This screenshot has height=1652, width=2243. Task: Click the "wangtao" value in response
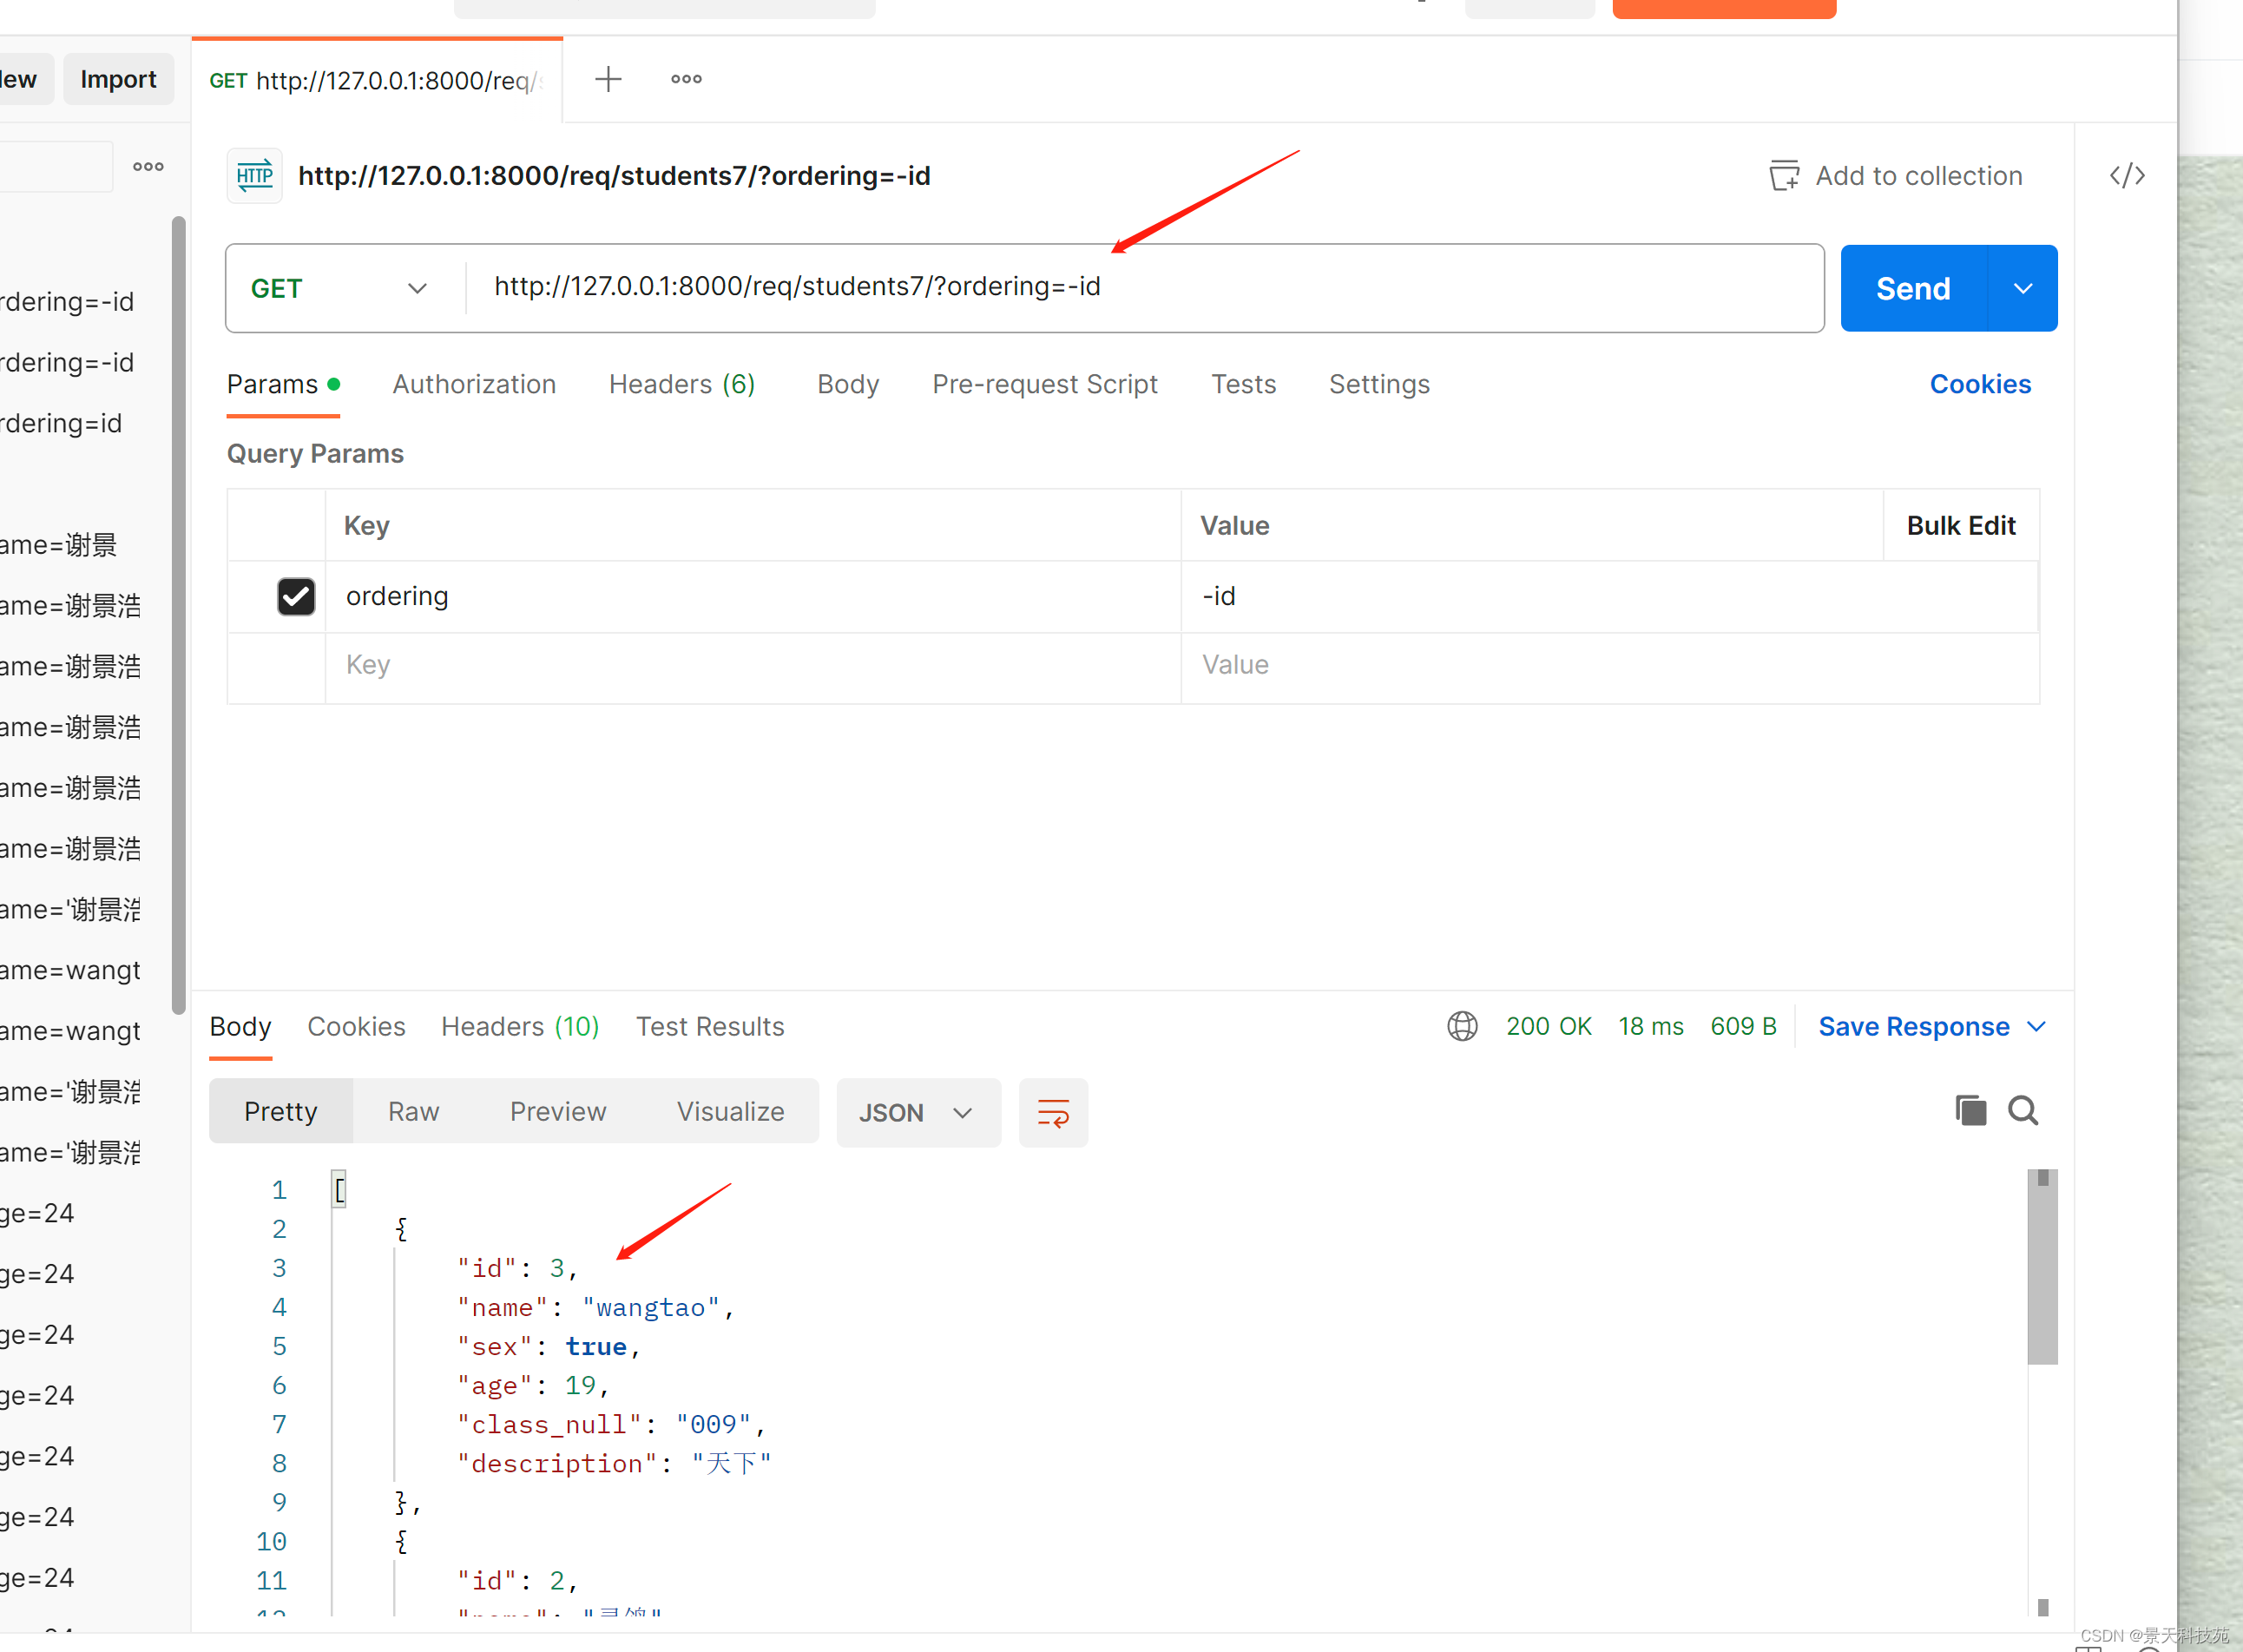(x=651, y=1308)
